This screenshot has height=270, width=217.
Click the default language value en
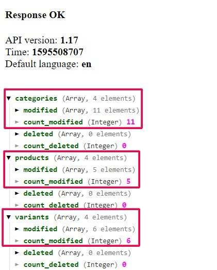(86, 64)
